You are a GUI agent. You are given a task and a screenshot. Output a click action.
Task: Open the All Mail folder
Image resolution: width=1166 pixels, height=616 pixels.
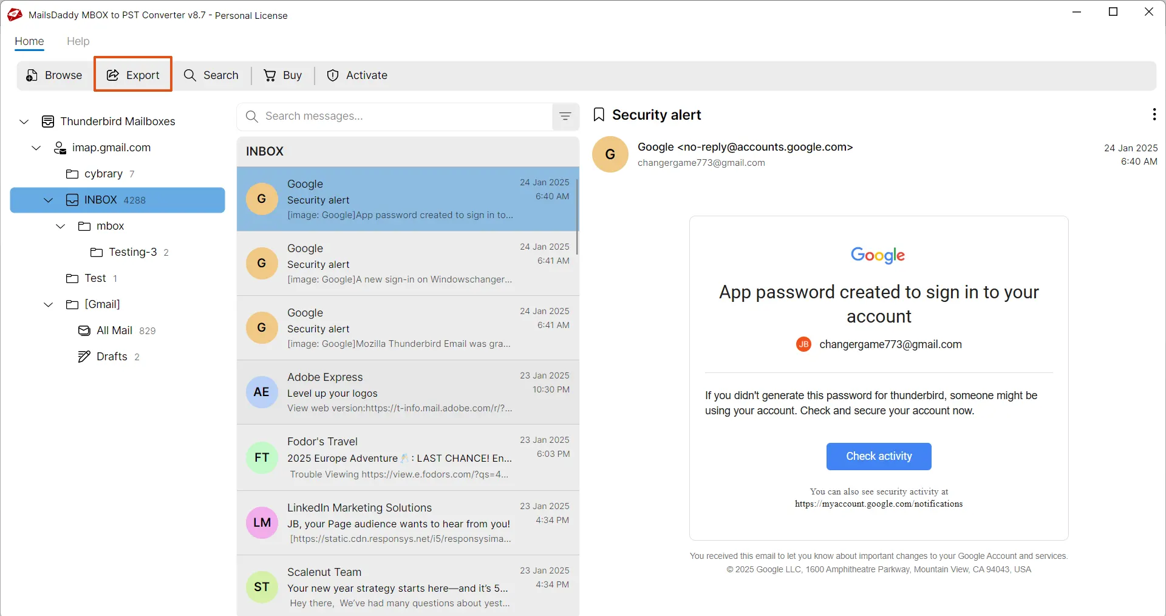click(117, 330)
